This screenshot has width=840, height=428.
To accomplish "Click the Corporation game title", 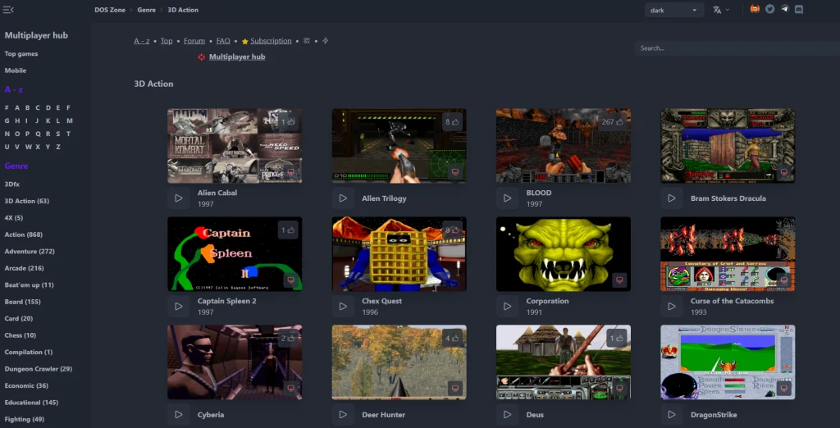I will 547,301.
